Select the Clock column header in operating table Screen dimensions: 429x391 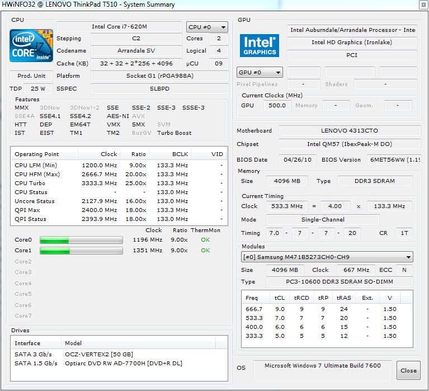click(99, 154)
